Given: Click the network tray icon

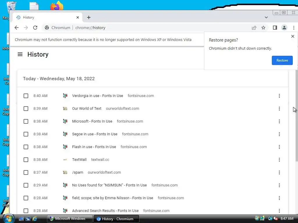Looking at the screenshot, I should [x=270, y=218].
